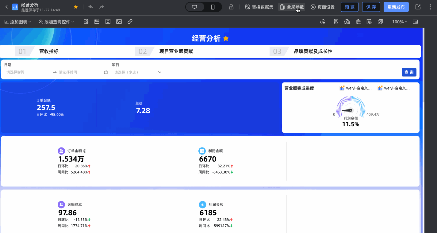The image size is (437, 233).
Task: Switch to mobile layout view
Action: [213, 7]
